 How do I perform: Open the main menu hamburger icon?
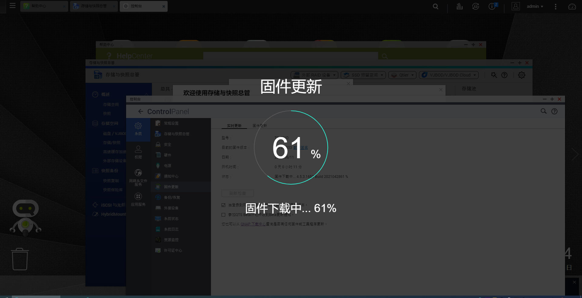click(12, 6)
